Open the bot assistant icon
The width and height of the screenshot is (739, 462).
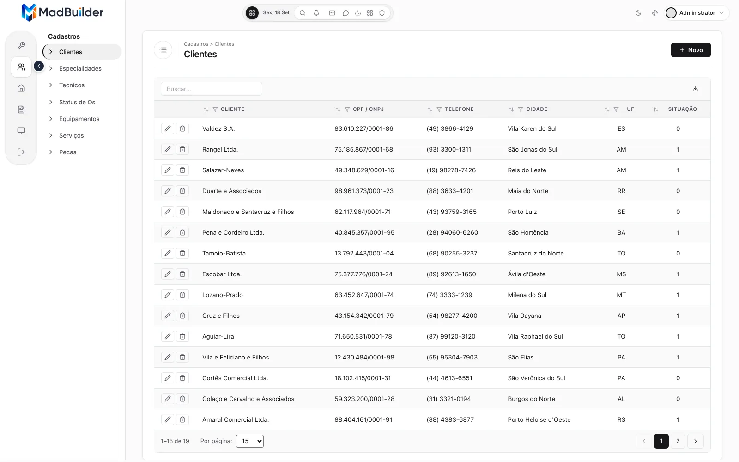[x=358, y=13]
